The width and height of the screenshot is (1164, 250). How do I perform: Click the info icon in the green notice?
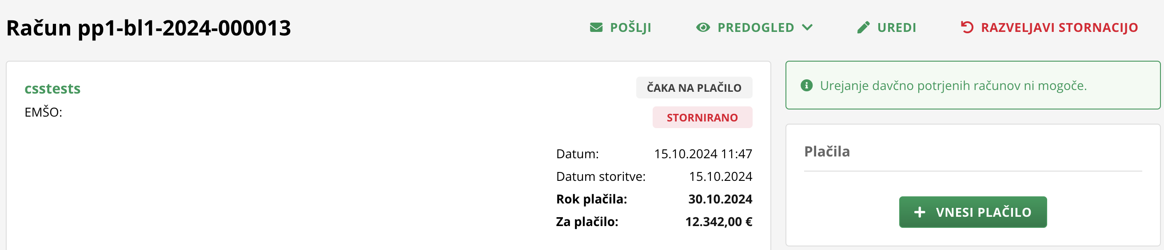tap(806, 85)
